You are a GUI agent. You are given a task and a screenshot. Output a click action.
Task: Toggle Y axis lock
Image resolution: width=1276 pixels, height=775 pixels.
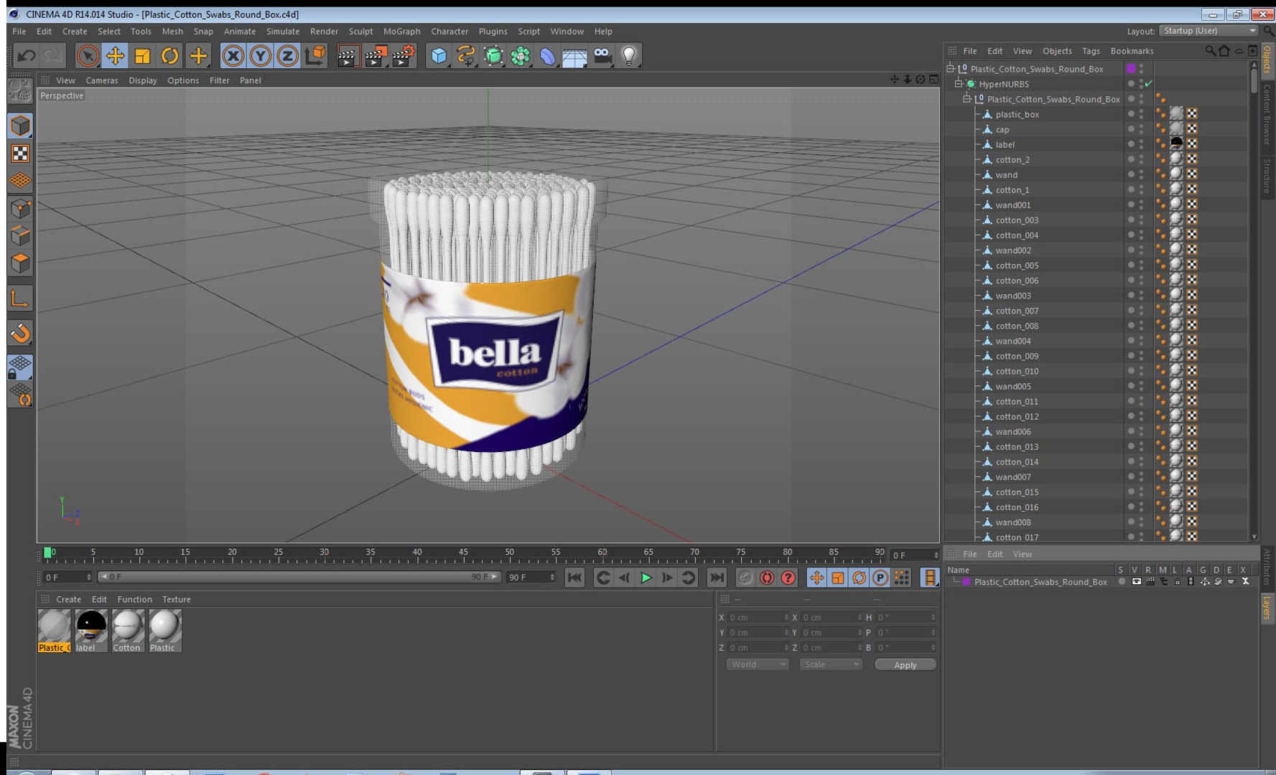pos(260,55)
